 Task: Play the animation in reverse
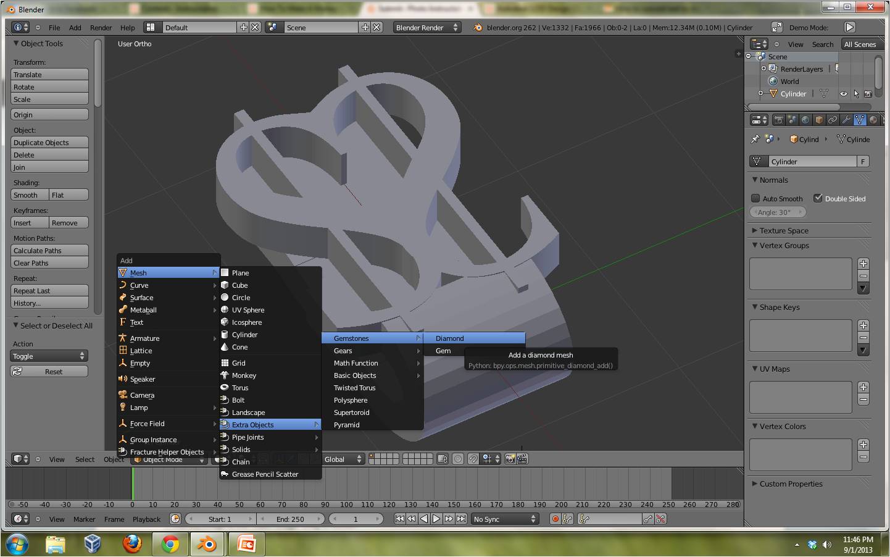(424, 519)
